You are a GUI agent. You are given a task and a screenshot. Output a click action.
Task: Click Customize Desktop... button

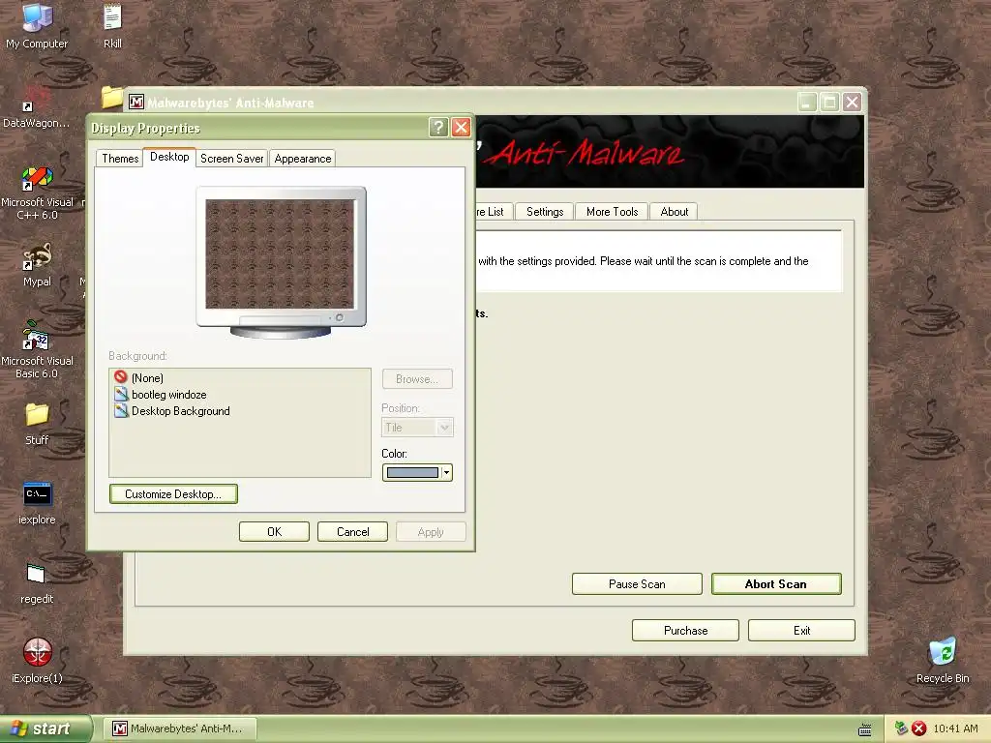click(x=173, y=494)
